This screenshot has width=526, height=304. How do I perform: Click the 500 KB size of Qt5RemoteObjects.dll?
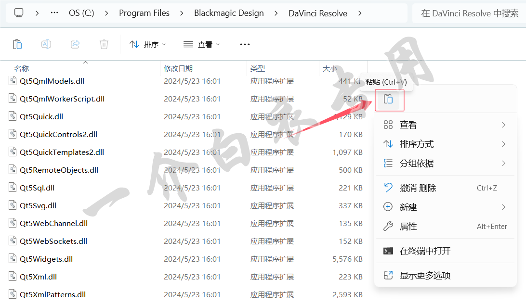click(x=351, y=170)
